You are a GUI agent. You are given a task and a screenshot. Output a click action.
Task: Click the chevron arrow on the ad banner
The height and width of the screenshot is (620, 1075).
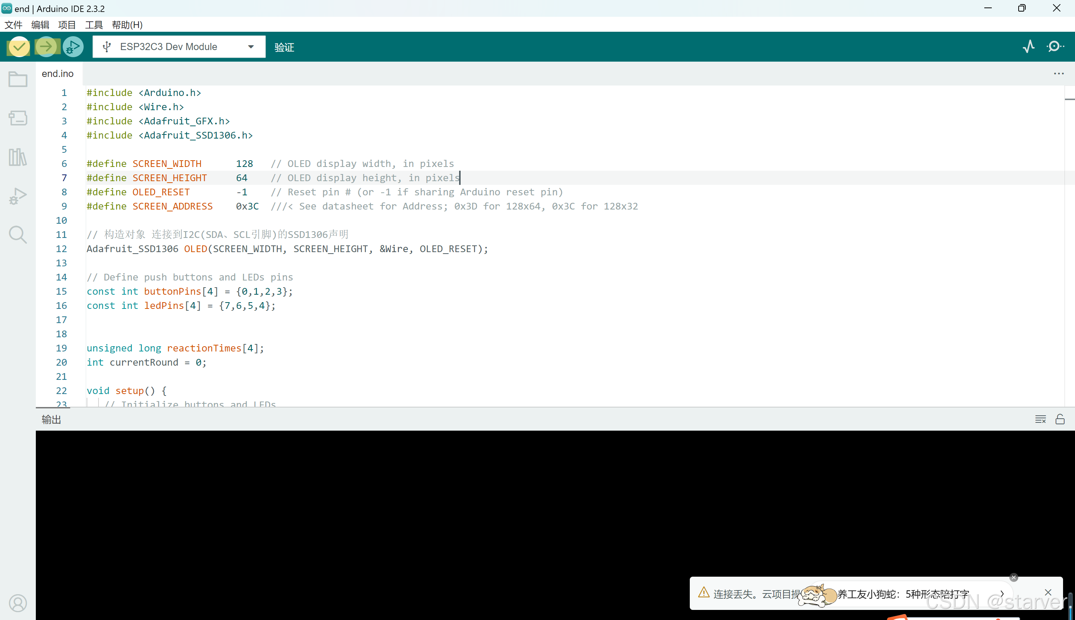[x=1002, y=593]
